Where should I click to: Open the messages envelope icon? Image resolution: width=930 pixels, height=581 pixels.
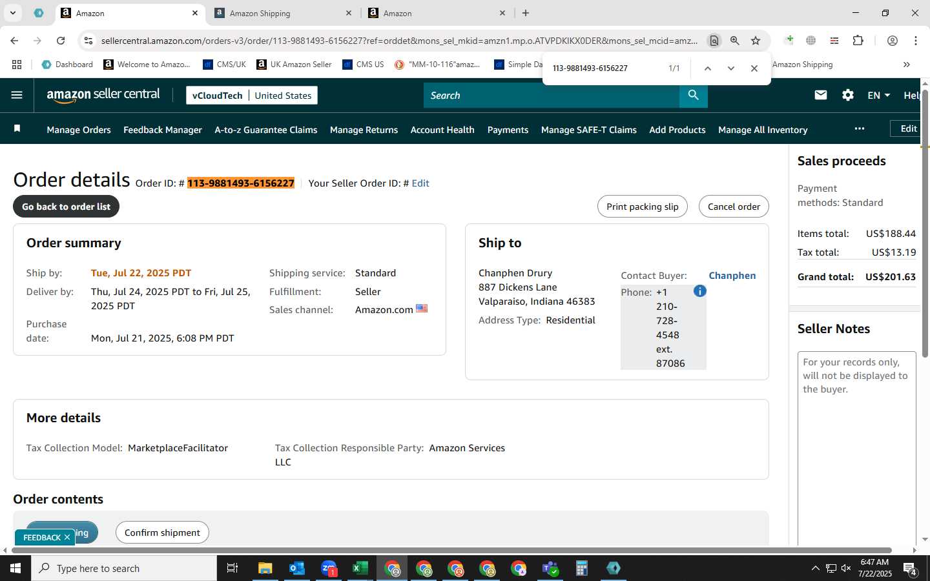click(821, 95)
